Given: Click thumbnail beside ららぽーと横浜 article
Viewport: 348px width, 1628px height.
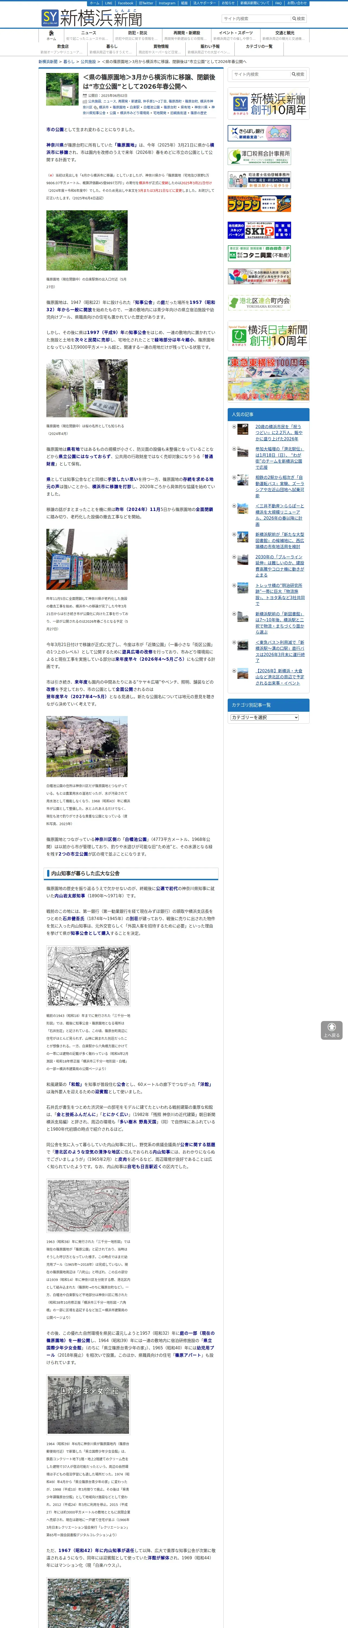Looking at the screenshot, I should pos(243,509).
